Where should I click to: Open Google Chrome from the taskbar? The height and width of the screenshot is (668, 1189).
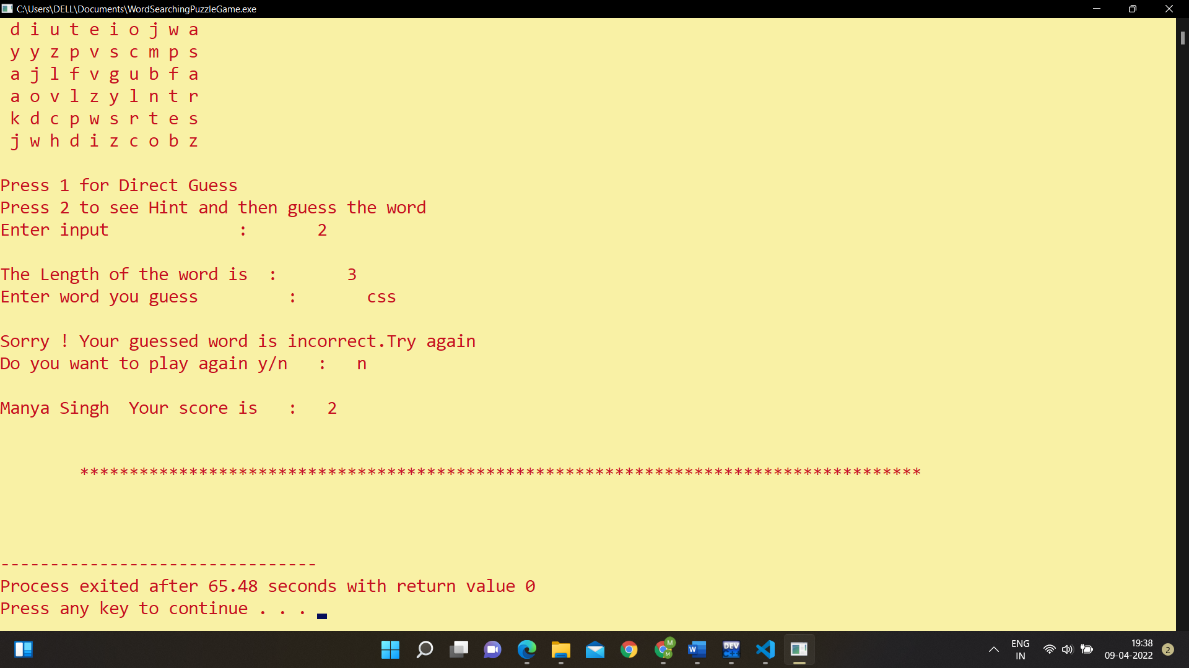[629, 649]
